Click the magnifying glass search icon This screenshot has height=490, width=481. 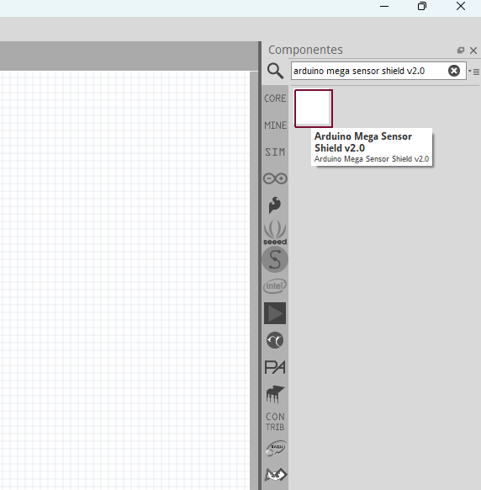(x=275, y=71)
